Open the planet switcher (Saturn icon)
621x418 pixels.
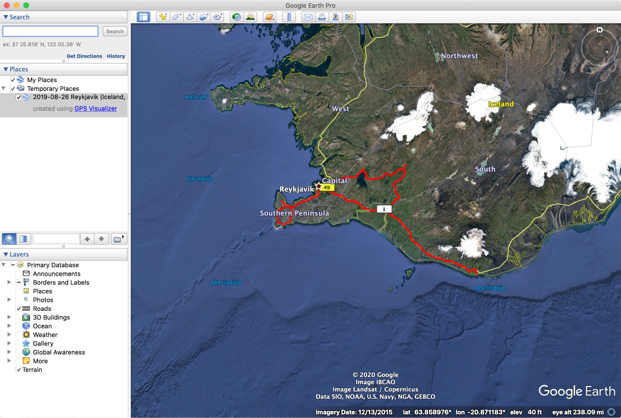(269, 17)
